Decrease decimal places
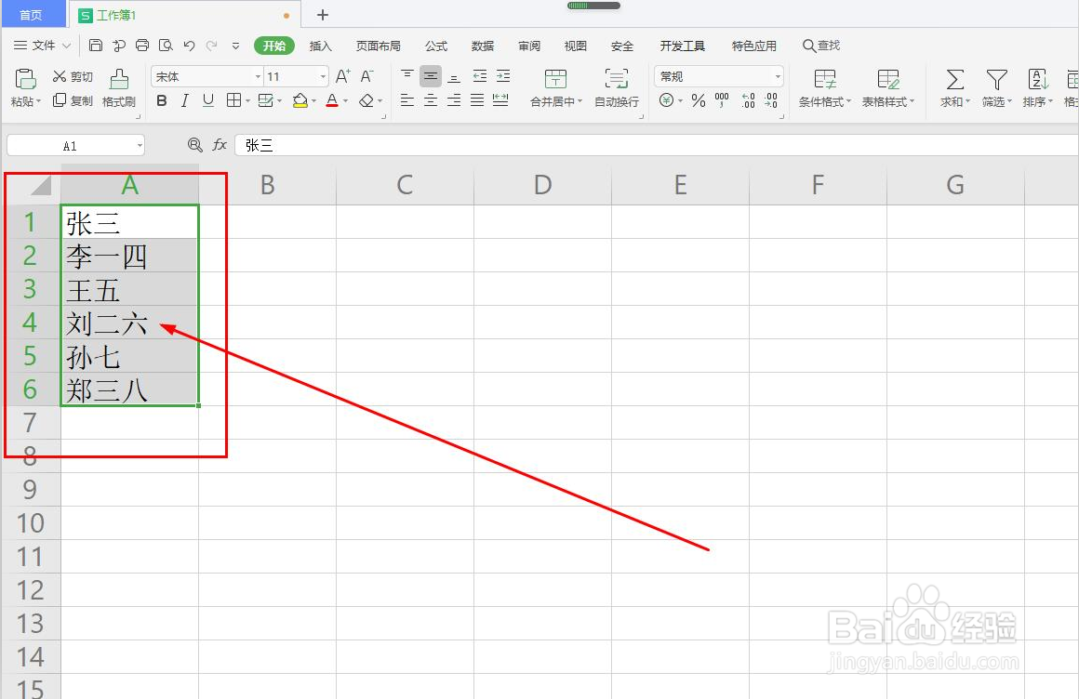 point(771,101)
